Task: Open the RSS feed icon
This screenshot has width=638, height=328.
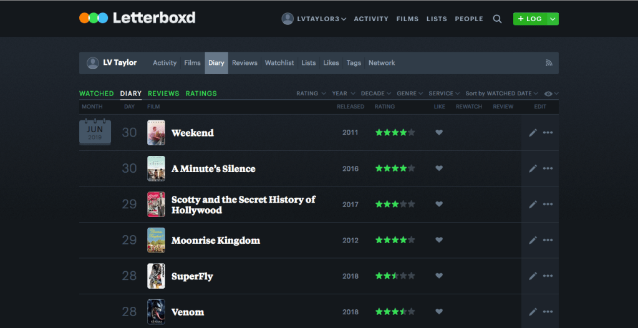Action: [x=549, y=63]
